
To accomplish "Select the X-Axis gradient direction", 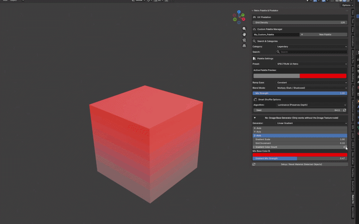I will pos(300,128).
